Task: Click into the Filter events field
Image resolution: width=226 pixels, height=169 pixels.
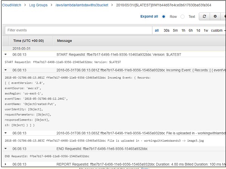Action: 79,30
